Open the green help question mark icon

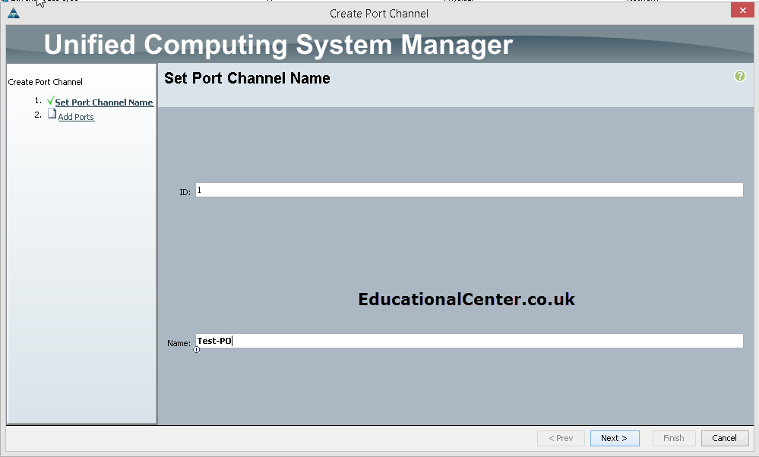coord(740,76)
